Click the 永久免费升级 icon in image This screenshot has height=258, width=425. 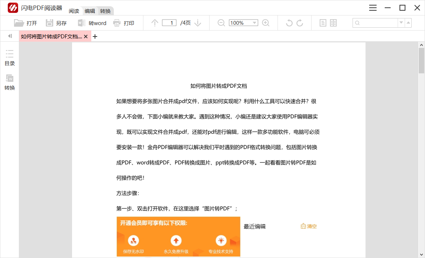click(176, 240)
